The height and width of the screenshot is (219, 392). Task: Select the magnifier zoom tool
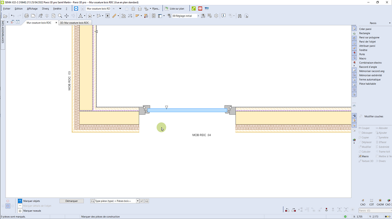(60, 16)
